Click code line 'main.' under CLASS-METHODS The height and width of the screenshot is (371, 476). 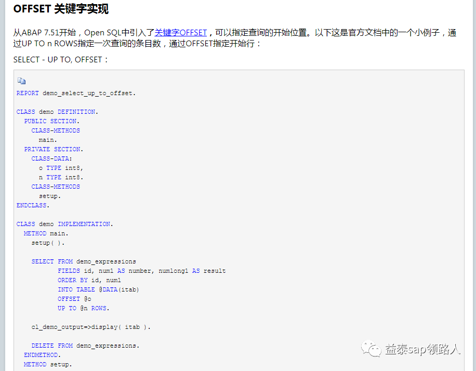[x=48, y=140]
